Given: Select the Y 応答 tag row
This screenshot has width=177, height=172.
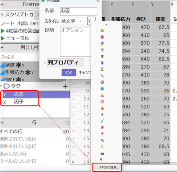Looking at the screenshot, I should click(x=36, y=94).
